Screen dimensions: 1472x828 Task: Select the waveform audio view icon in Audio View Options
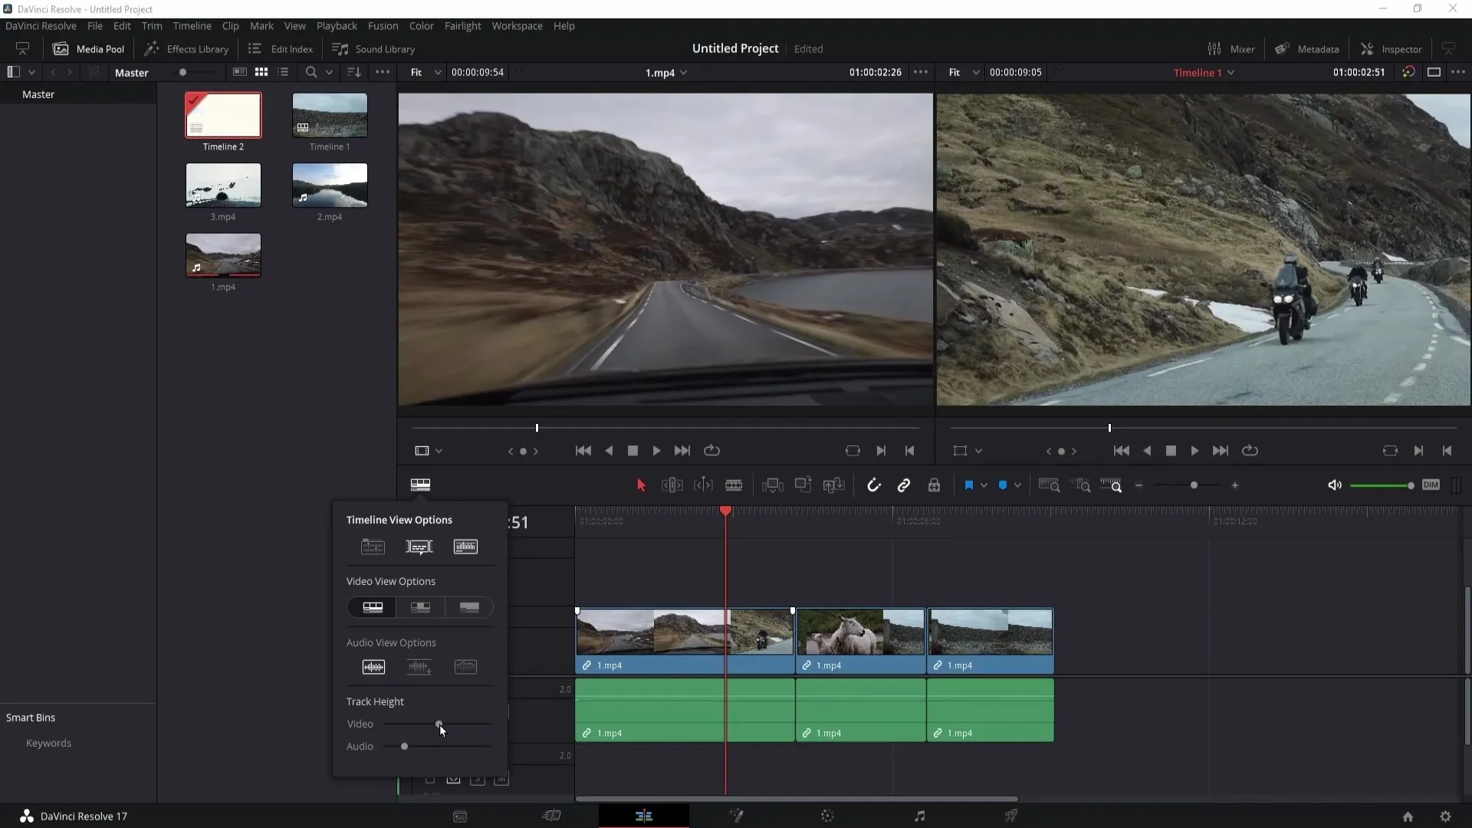tap(374, 667)
